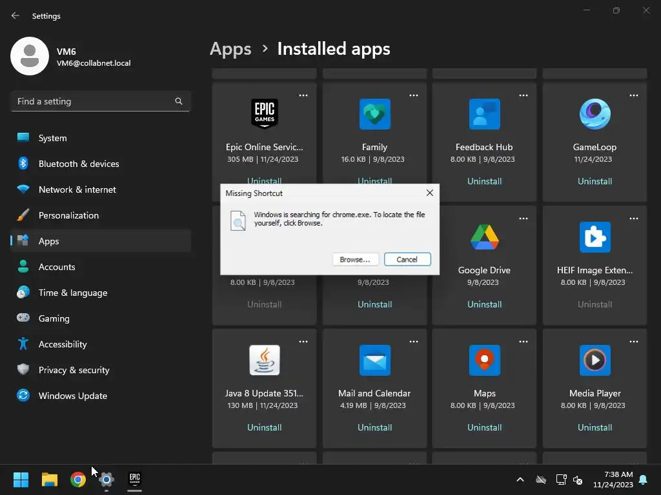Click Apps breadcrumb in page header

230,49
